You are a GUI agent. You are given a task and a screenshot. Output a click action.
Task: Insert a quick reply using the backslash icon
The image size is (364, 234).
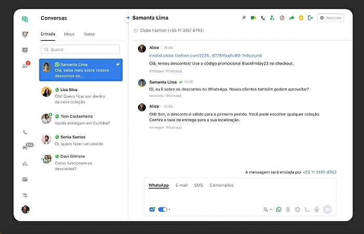[307, 210]
